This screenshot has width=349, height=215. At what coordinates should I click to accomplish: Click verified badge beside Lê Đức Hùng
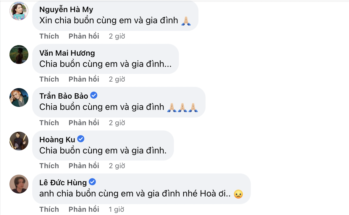click(92, 182)
